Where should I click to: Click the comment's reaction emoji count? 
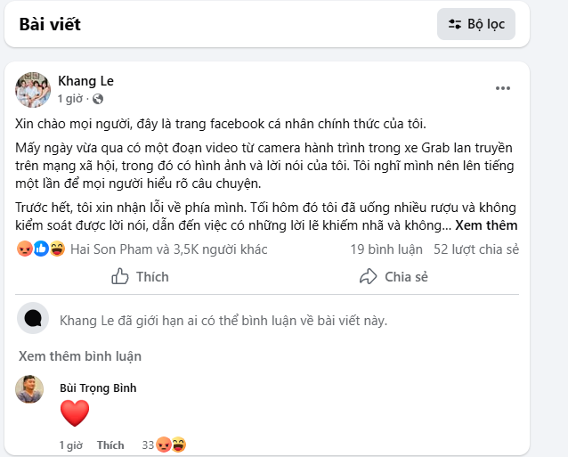[164, 445]
